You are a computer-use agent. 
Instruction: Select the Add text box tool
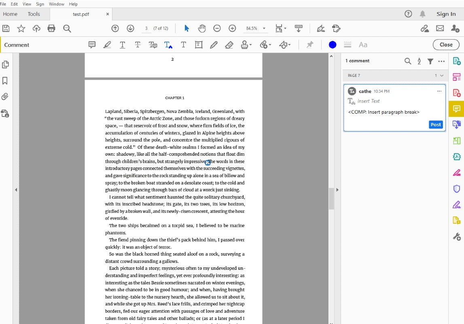point(199,44)
